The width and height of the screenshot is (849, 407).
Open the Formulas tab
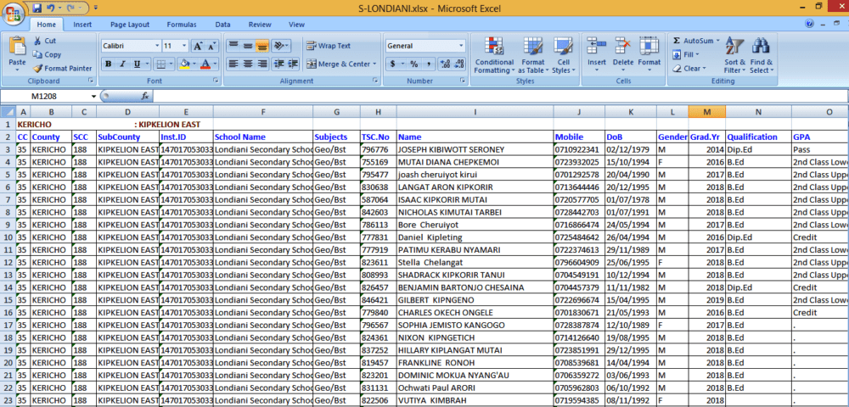click(182, 25)
